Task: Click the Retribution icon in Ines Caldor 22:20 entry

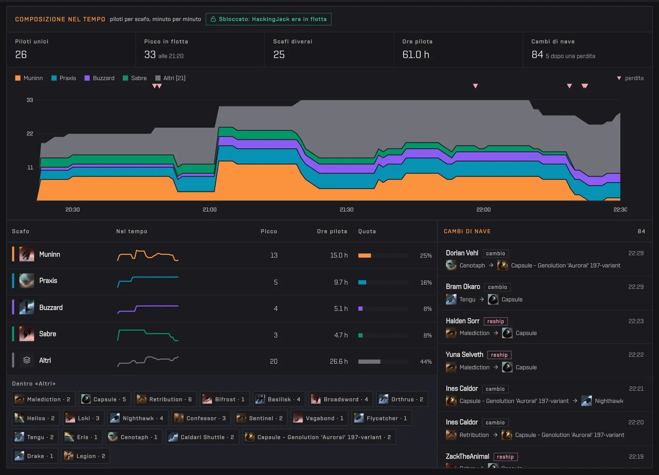Action: coord(451,435)
